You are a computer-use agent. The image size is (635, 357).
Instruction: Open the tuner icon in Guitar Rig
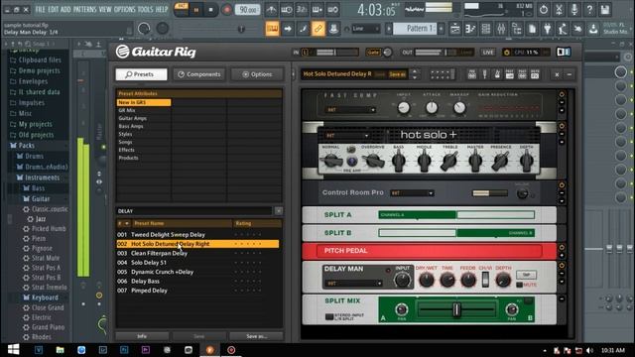484,74
